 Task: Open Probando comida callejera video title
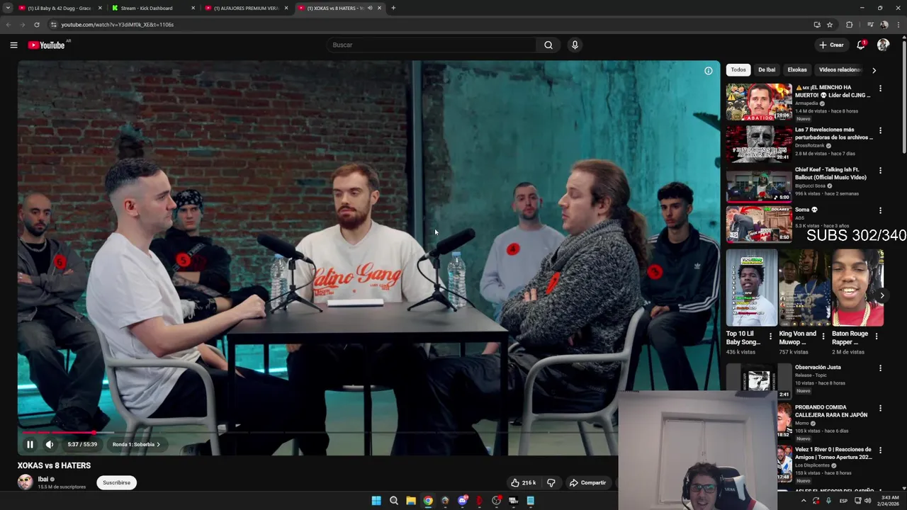(x=831, y=411)
